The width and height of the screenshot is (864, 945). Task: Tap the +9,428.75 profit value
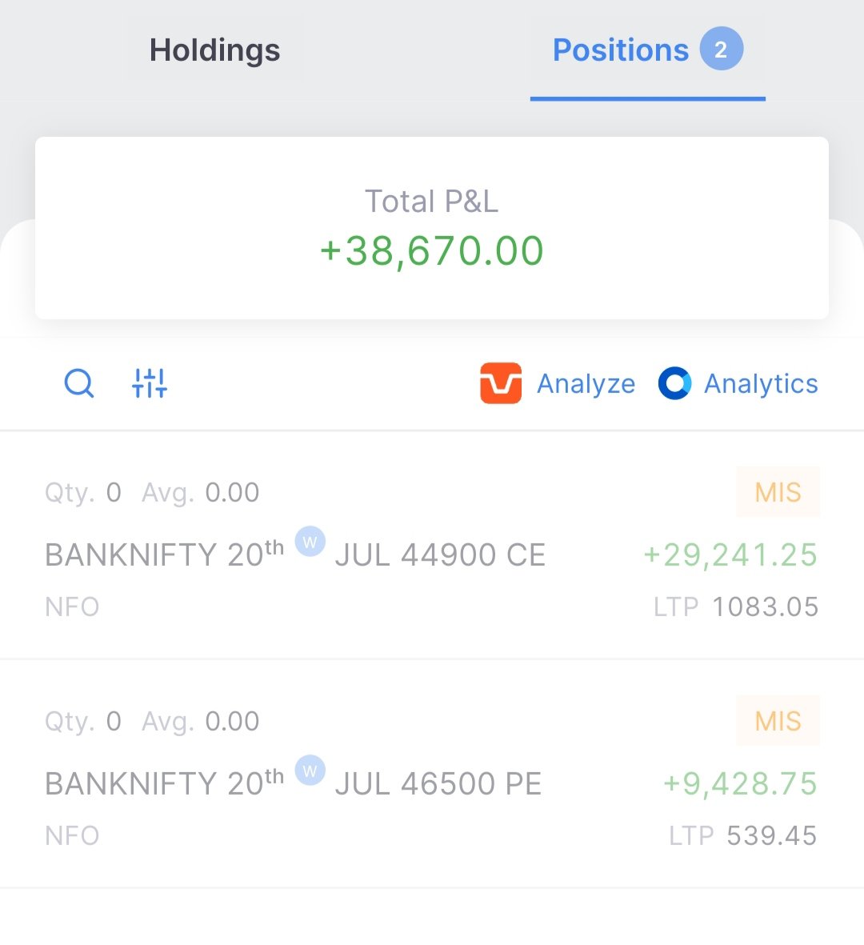[x=740, y=784]
